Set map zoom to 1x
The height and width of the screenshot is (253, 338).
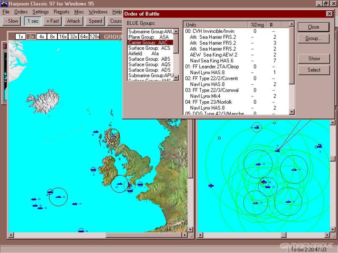[x=20, y=36]
